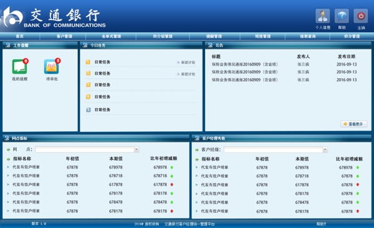Image resolution: width=374 pixels, height=228 pixels.
Task: Click 年初值 header in 网点指标 panel
Action: point(72,159)
